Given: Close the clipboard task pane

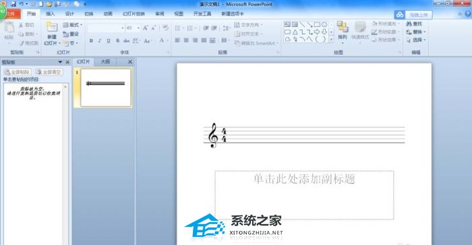Looking at the screenshot, I should click(67, 62).
